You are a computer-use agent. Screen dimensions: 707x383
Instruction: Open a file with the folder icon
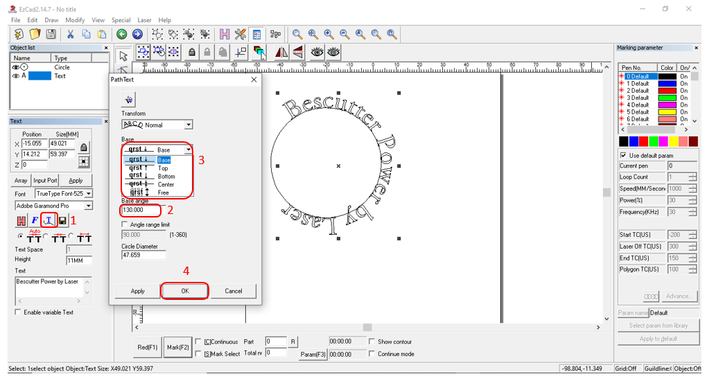tap(35, 34)
